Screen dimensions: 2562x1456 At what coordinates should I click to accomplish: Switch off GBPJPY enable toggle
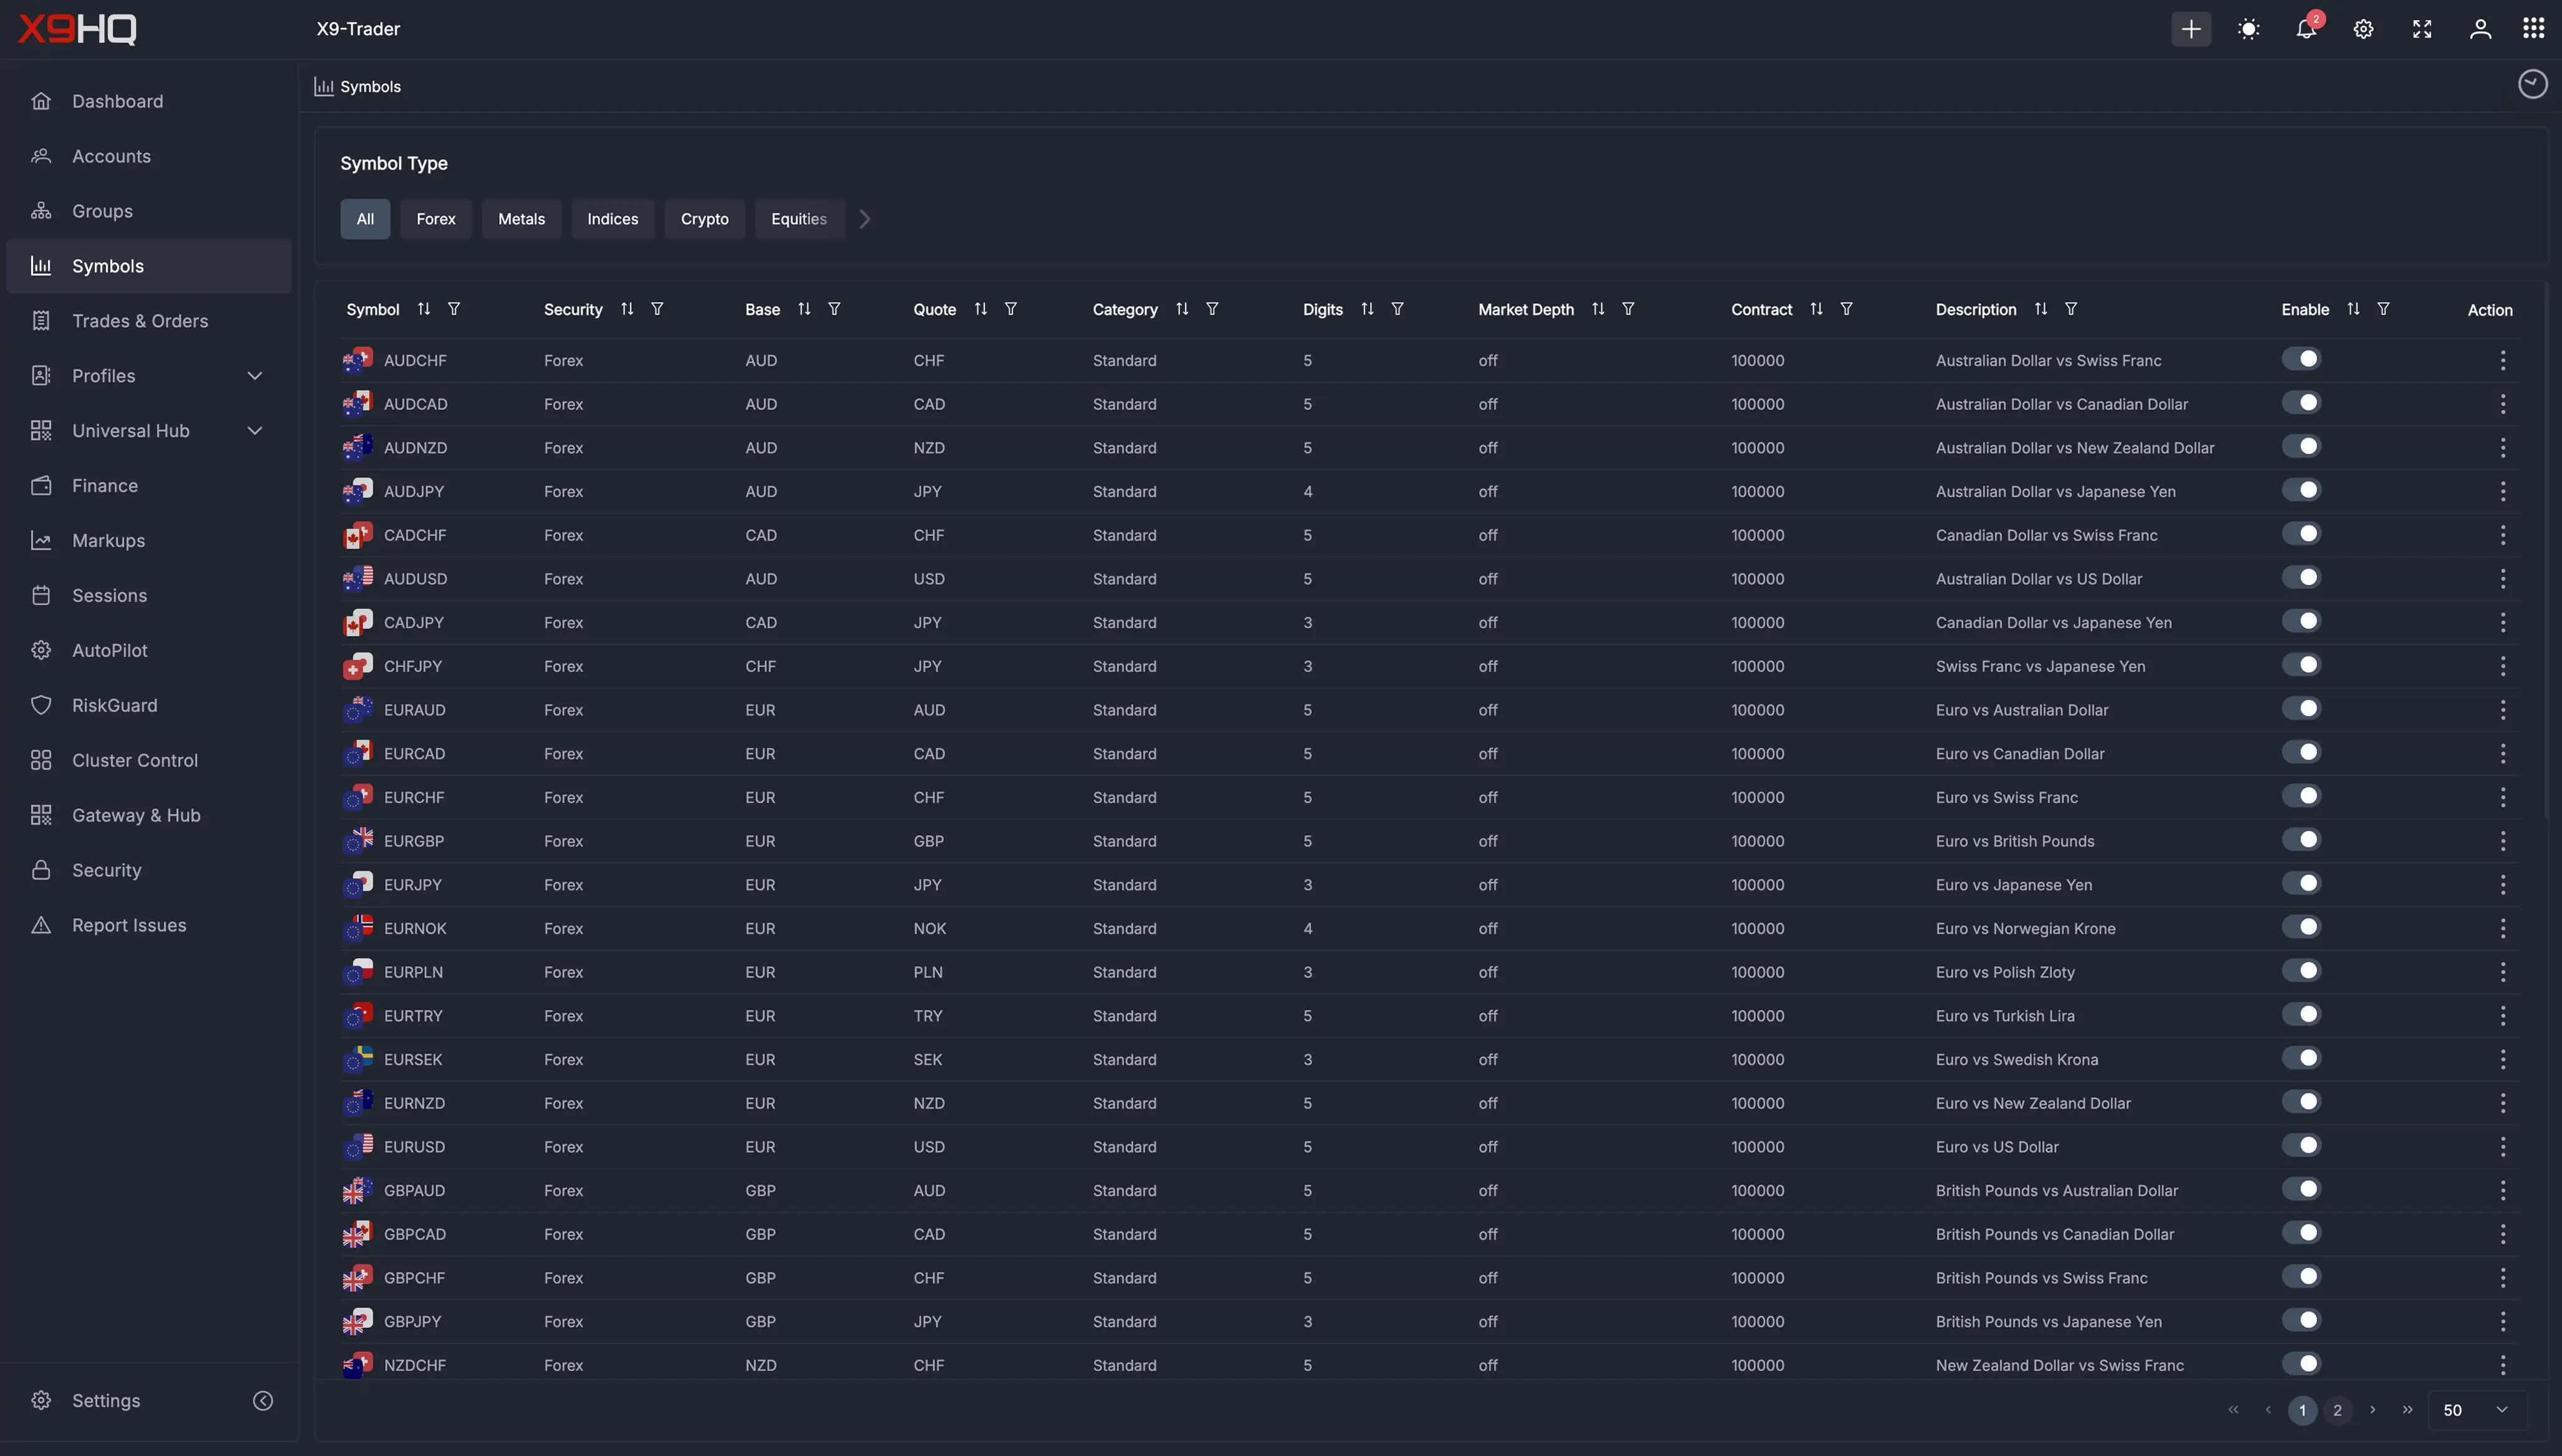[2301, 1320]
